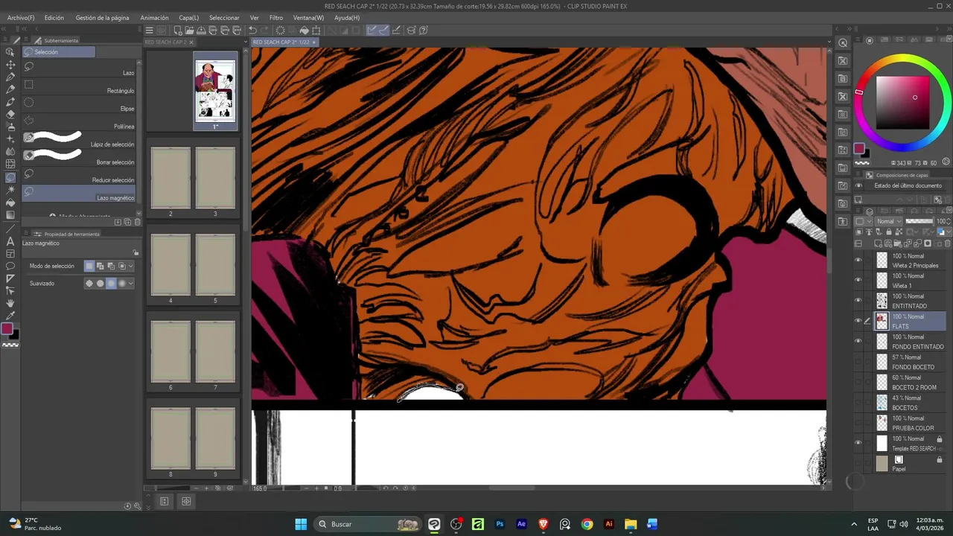Viewport: 953px width, 536px height.
Task: Open the Gestión de la página menu
Action: [102, 18]
